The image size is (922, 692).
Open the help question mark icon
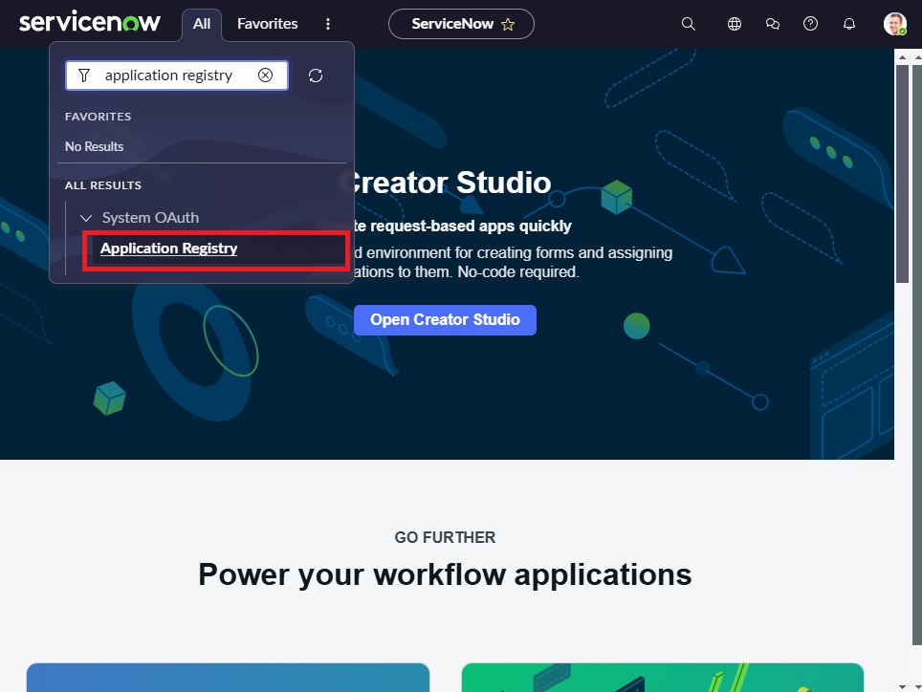point(810,24)
